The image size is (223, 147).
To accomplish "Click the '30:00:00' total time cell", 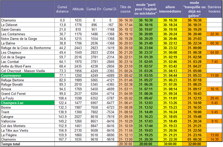I will coord(170,144).
